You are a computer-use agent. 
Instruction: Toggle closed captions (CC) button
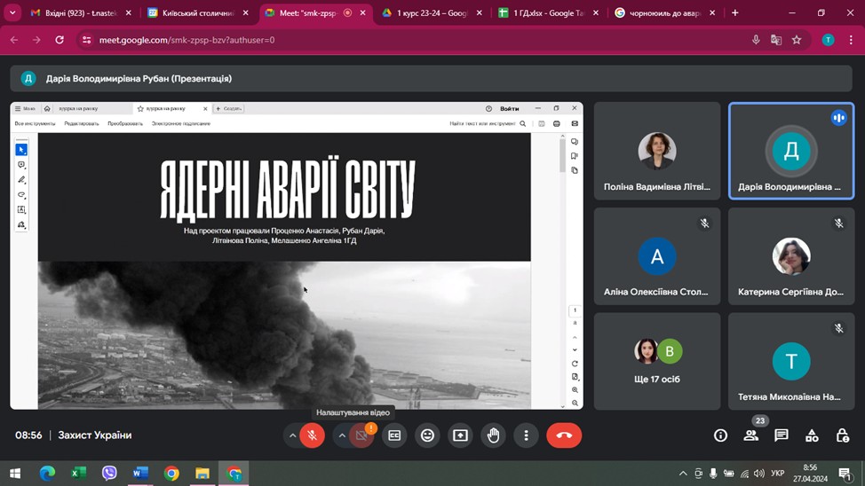click(394, 435)
